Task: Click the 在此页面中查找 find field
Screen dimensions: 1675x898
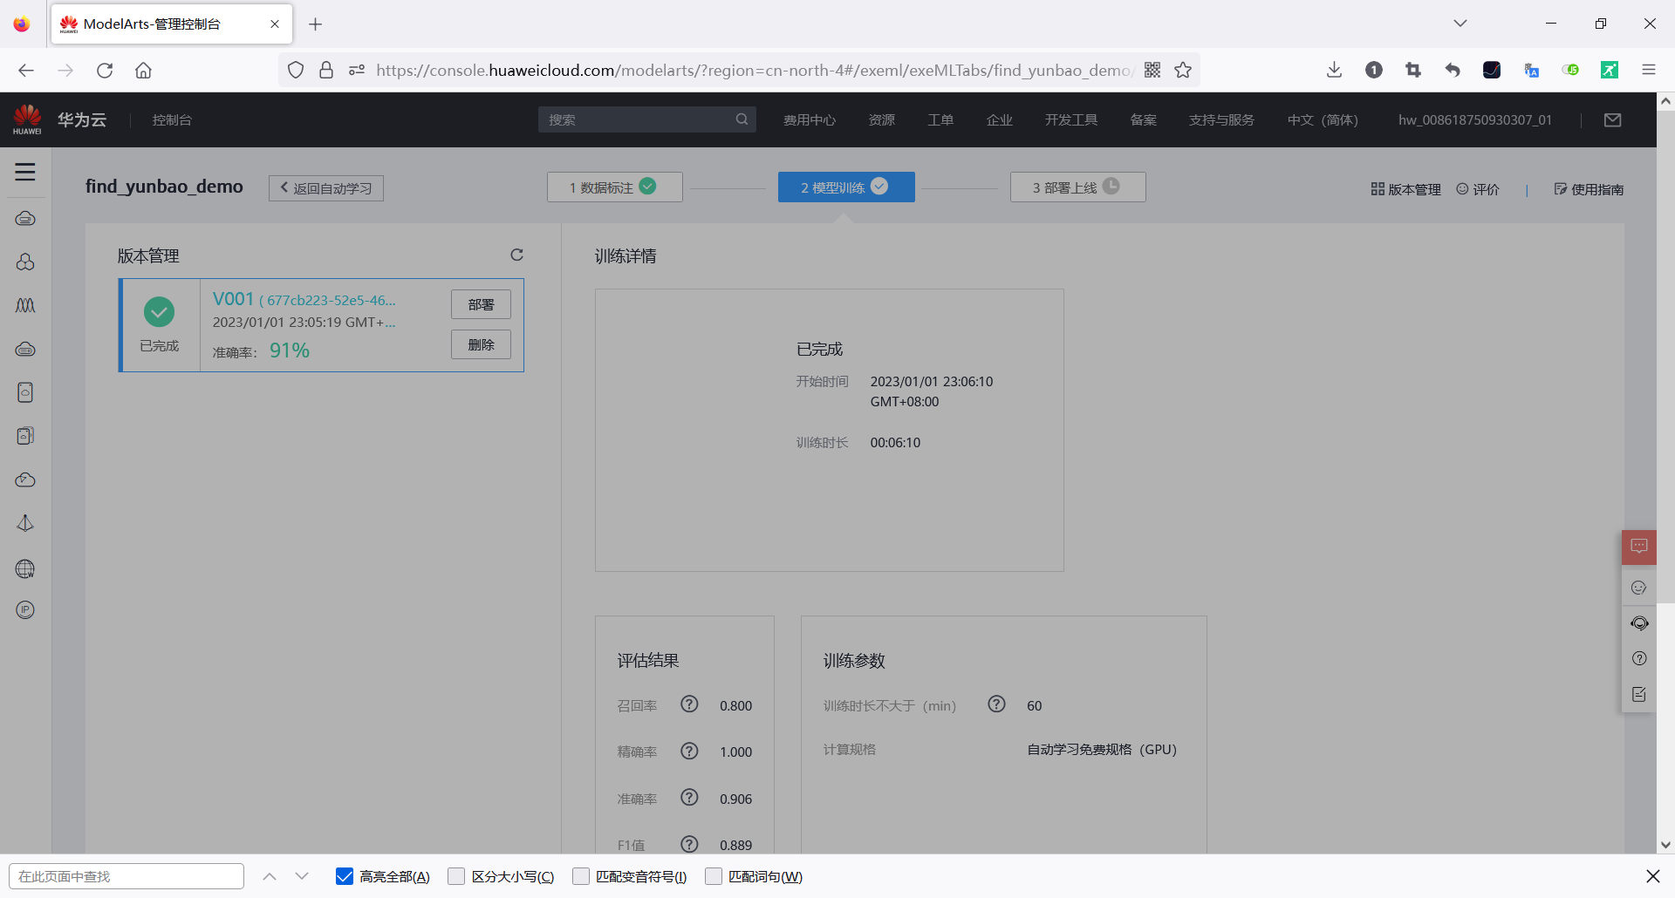Action: (126, 876)
